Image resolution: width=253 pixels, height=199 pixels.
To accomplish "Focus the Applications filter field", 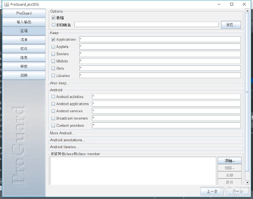I will point(160,39).
